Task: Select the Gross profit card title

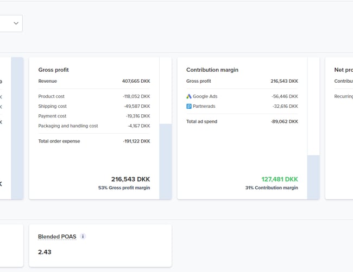Action: [x=53, y=70]
